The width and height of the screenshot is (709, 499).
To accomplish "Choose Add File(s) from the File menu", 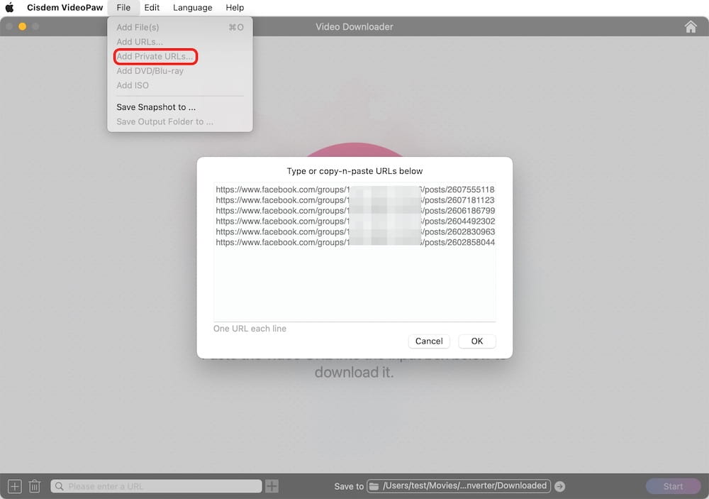I will tap(180, 27).
